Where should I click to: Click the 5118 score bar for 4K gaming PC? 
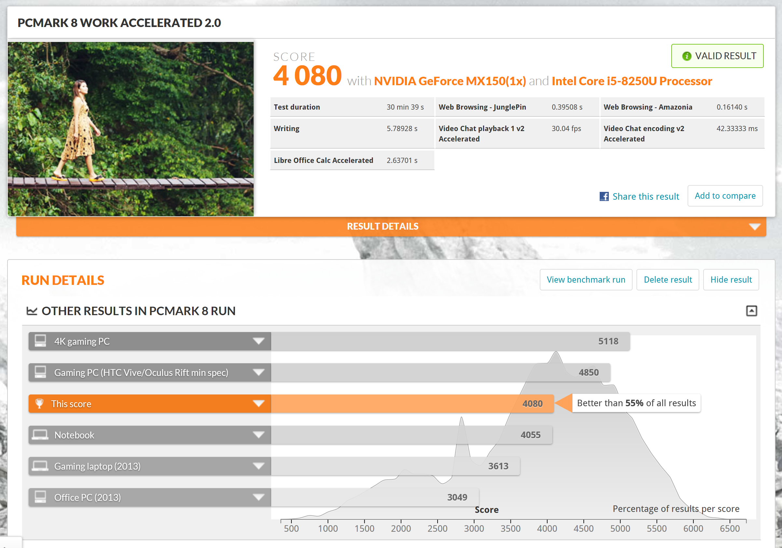point(450,341)
